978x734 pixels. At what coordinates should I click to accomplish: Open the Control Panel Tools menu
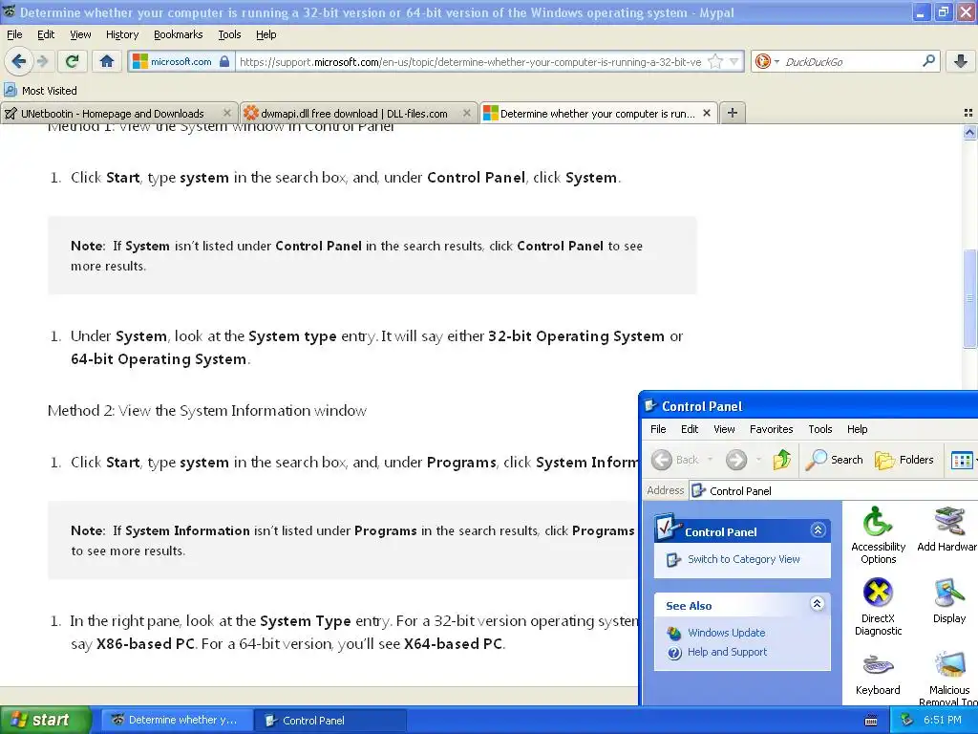[820, 429]
